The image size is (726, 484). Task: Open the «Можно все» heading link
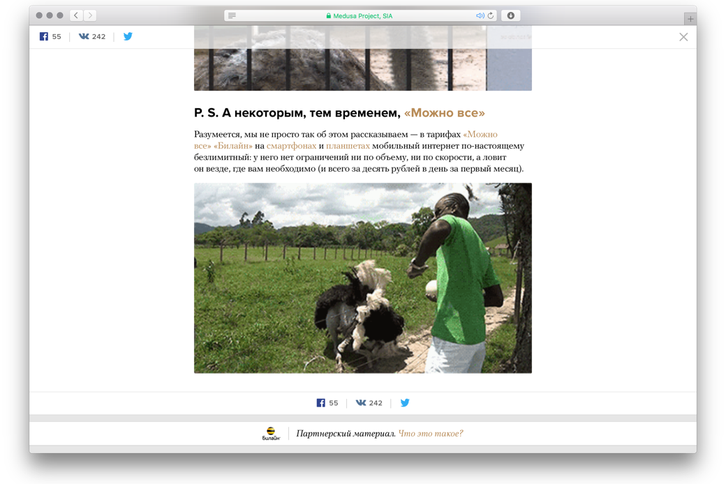(445, 113)
